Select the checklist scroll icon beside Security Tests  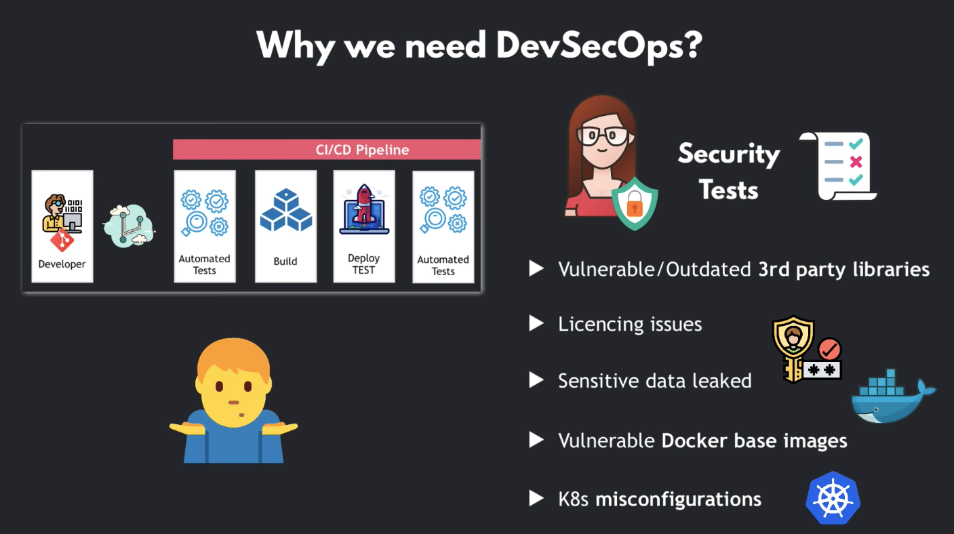pos(839,167)
